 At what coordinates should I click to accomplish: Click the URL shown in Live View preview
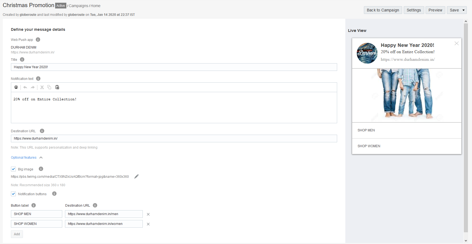pyautogui.click(x=408, y=59)
